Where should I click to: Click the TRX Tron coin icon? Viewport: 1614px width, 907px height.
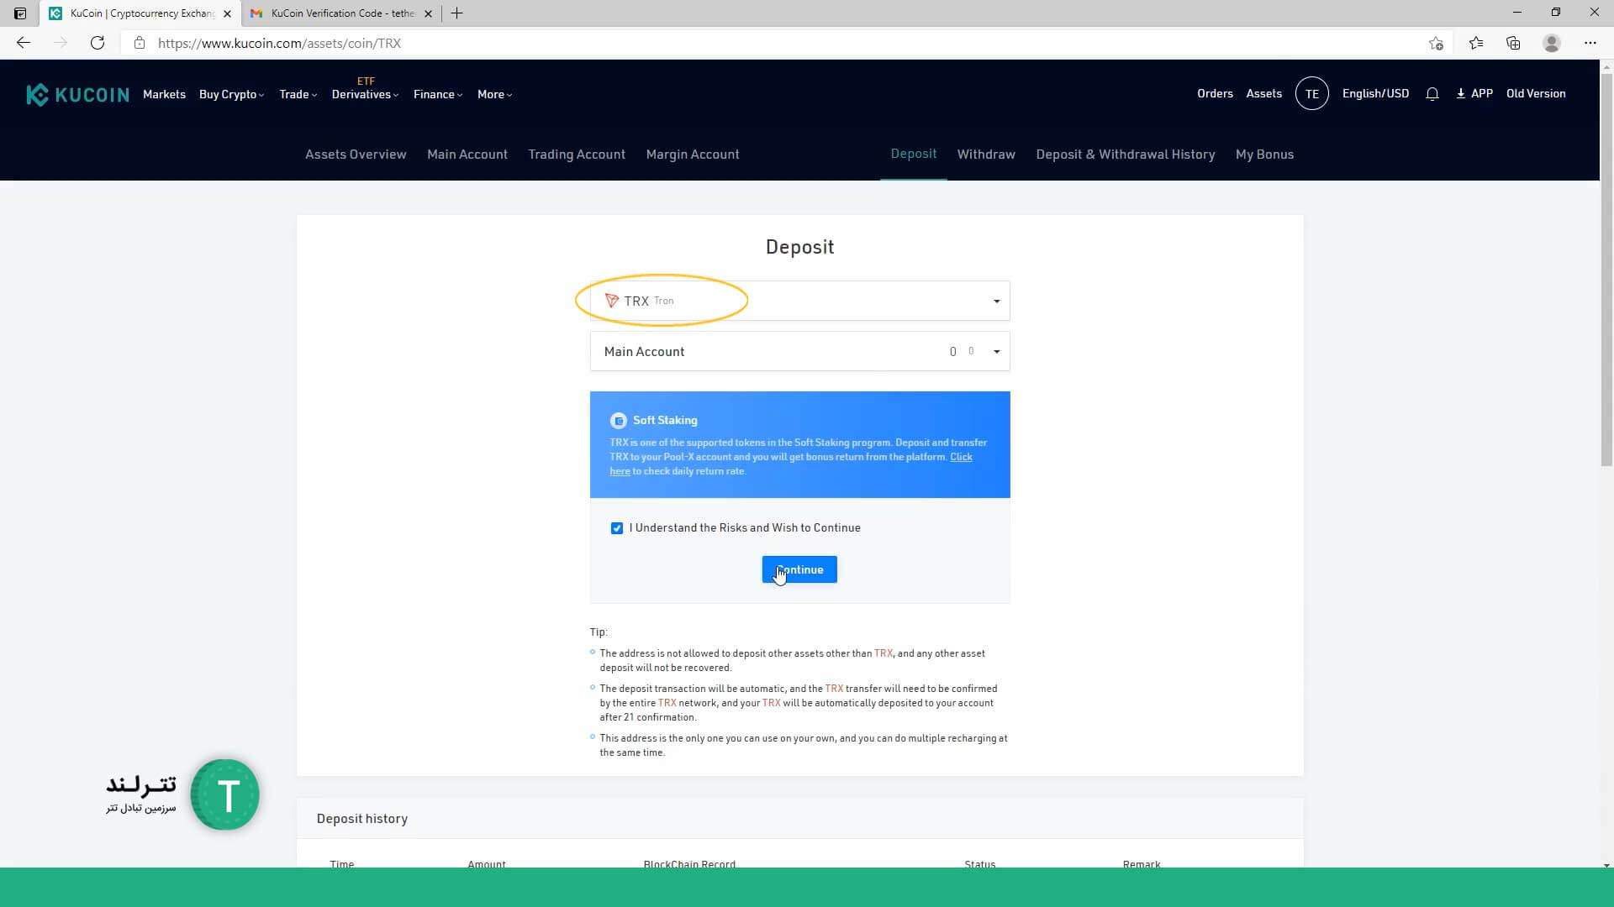pyautogui.click(x=612, y=301)
